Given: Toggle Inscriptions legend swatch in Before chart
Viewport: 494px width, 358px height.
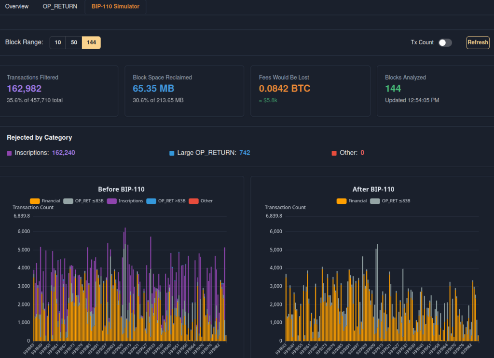Looking at the screenshot, I should (112, 201).
